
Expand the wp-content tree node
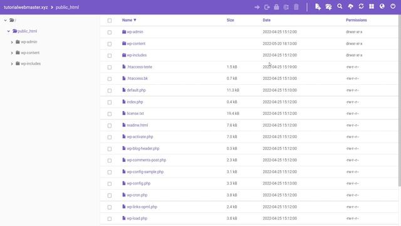(x=12, y=53)
